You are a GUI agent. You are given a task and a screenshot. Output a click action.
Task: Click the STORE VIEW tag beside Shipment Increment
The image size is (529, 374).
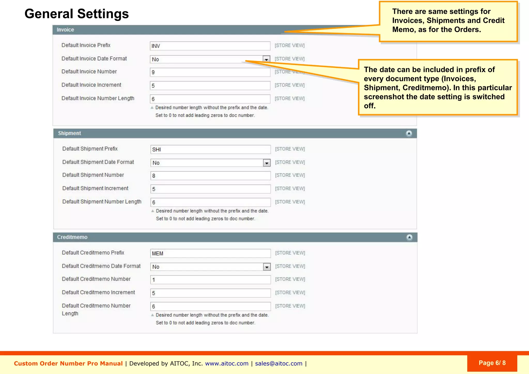pos(290,189)
